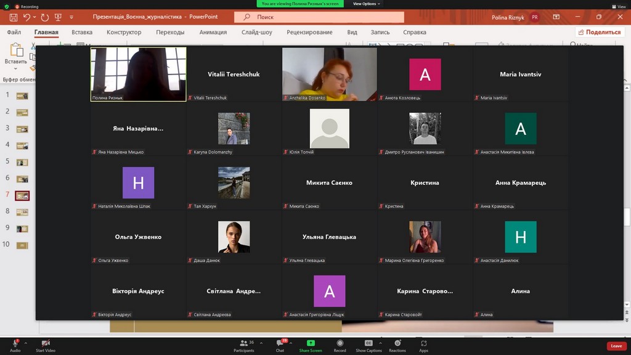Click the PowerPoint save icon
This screenshot has width=631, height=355.
(13, 17)
